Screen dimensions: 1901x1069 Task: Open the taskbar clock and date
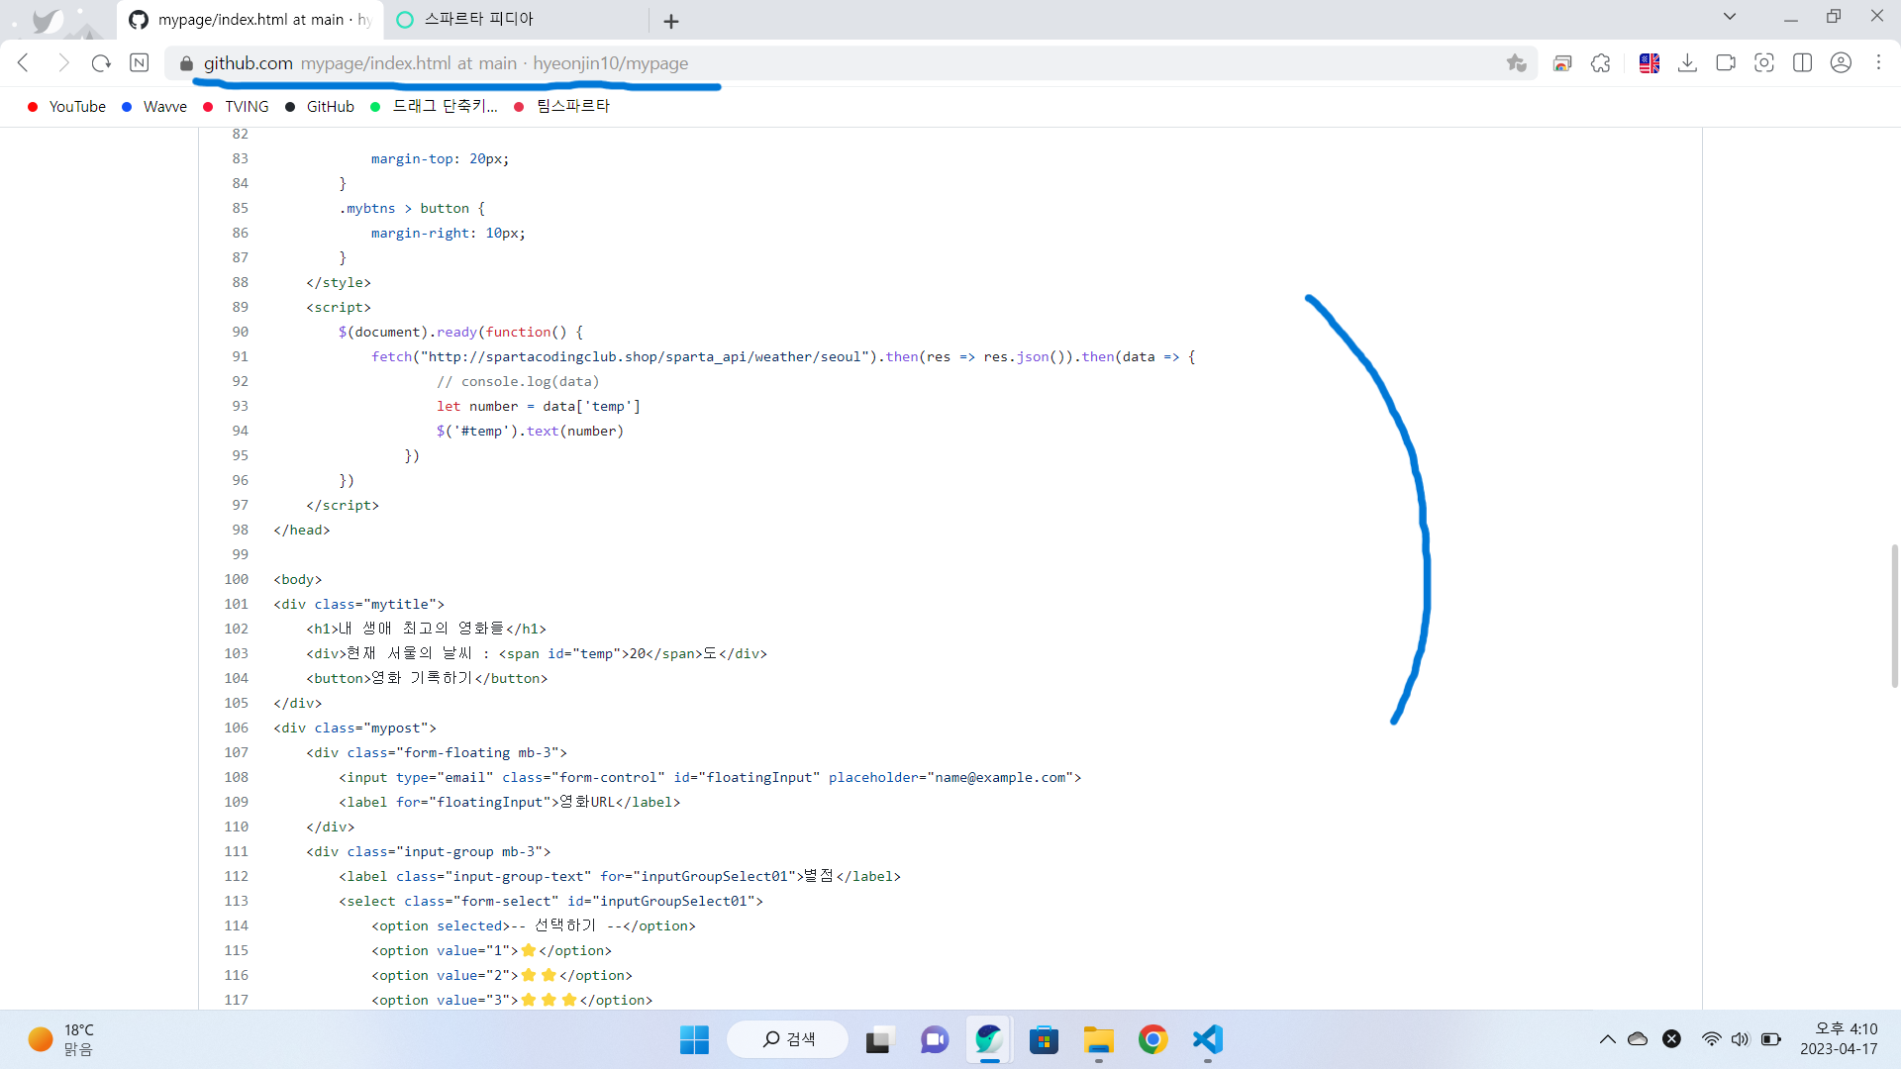[1839, 1039]
